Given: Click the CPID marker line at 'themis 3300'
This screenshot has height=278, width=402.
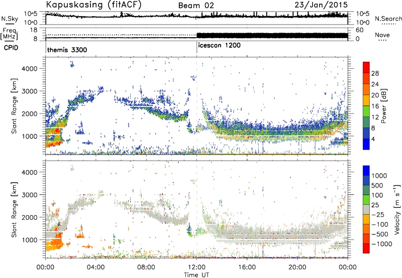Looking at the screenshot, I should point(46,47).
